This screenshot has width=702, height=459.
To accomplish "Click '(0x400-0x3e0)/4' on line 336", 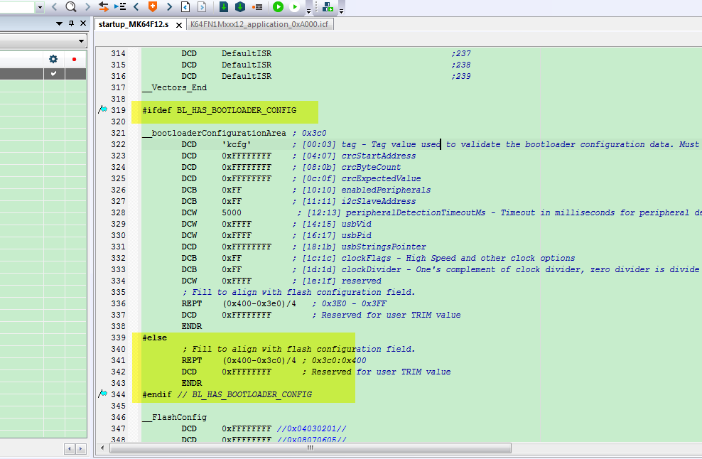I will click(x=259, y=303).
